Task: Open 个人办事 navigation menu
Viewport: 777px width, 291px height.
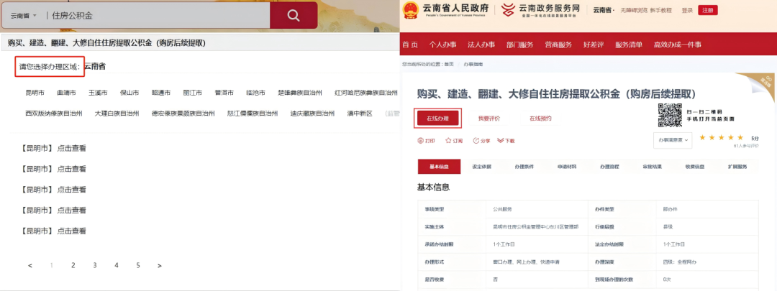Action: pyautogui.click(x=442, y=45)
